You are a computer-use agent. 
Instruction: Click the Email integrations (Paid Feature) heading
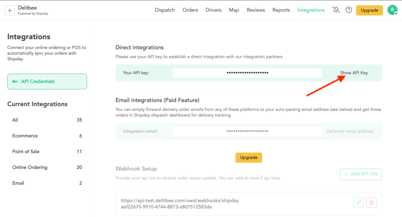click(157, 100)
